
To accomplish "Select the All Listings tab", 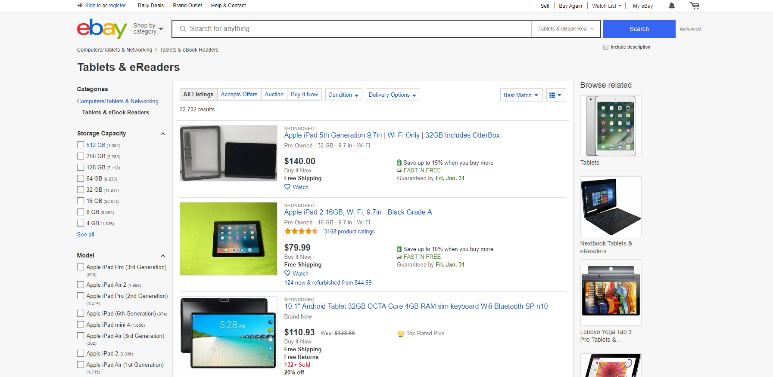I will [198, 94].
